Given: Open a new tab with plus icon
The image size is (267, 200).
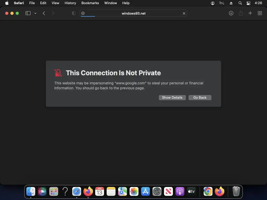Looking at the screenshot, I should [x=250, y=13].
